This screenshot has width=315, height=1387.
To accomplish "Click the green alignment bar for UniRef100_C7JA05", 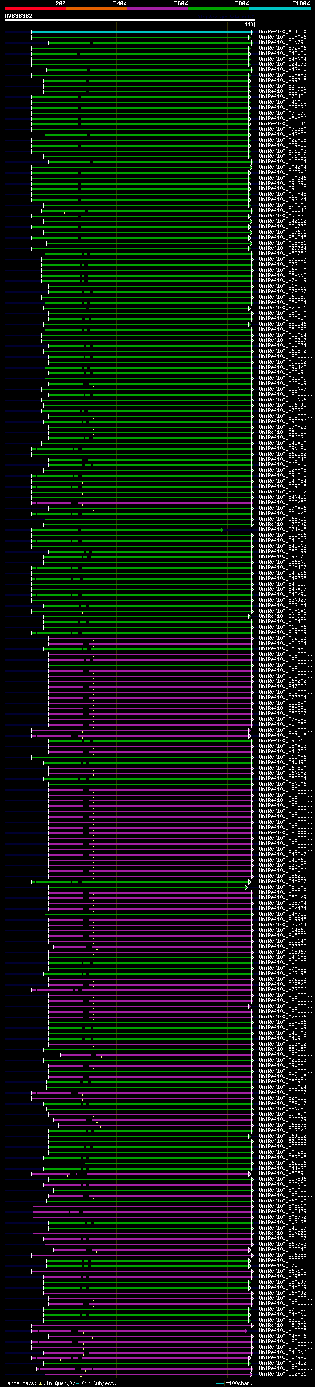I will (127, 530).
